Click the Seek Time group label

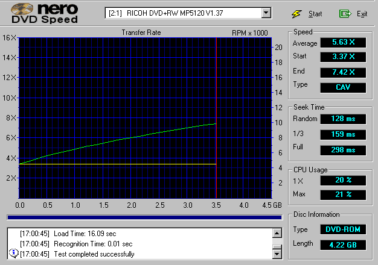(309, 107)
